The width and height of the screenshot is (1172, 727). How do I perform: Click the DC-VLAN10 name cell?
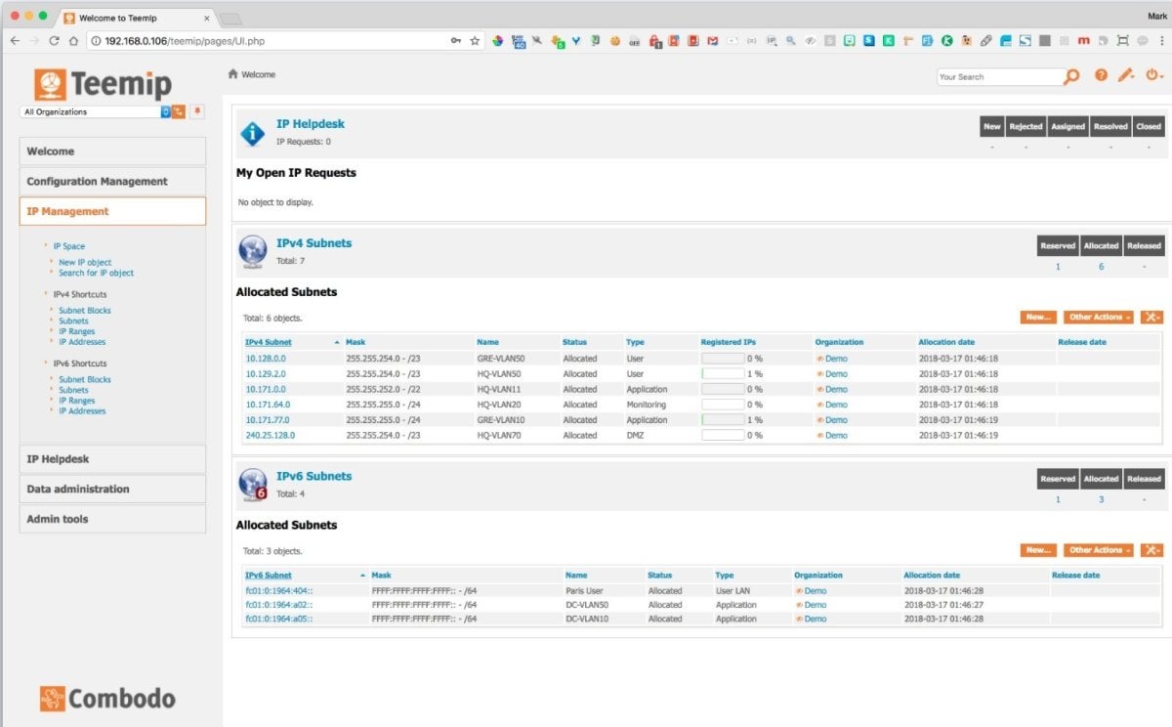pos(587,619)
